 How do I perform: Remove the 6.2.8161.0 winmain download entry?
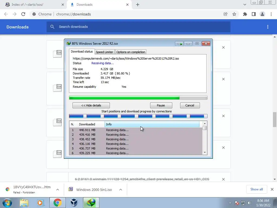click(223, 179)
